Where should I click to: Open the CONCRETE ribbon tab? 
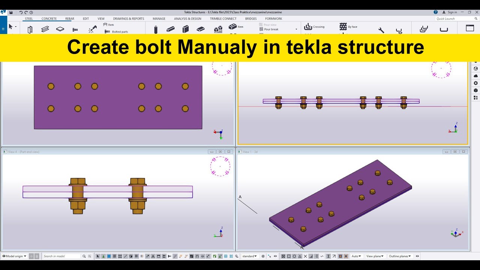click(49, 19)
